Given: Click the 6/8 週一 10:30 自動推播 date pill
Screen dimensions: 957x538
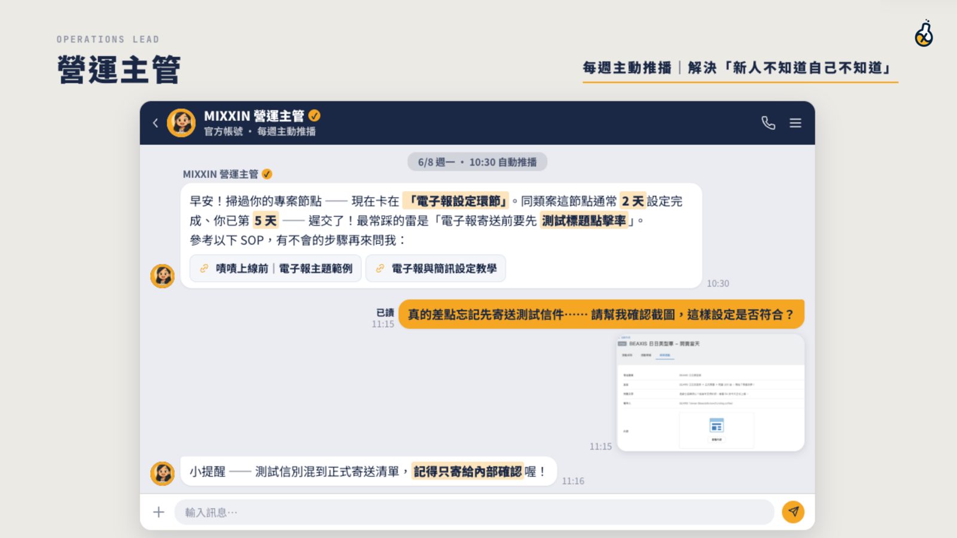Looking at the screenshot, I should (x=477, y=162).
